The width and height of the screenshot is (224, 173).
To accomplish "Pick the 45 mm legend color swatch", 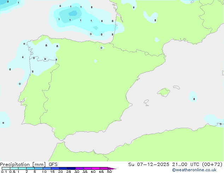I will (104, 168).
